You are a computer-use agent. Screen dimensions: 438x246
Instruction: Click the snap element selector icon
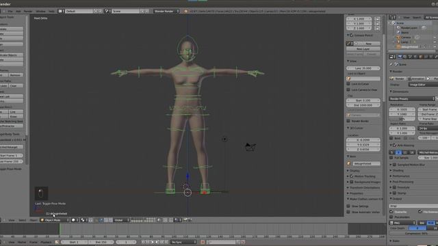[x=177, y=220]
